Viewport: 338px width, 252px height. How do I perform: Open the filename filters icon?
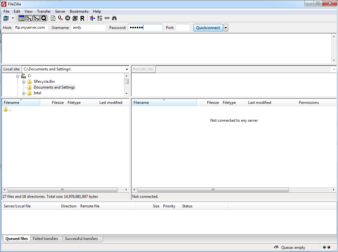point(92,18)
